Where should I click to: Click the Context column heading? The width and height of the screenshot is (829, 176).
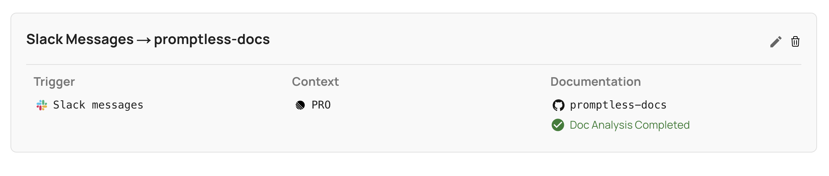pos(315,82)
